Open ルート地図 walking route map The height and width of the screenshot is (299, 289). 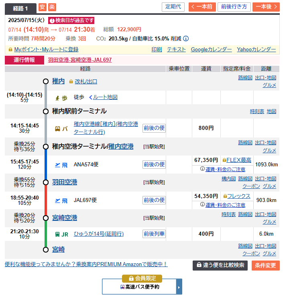pos(103,97)
